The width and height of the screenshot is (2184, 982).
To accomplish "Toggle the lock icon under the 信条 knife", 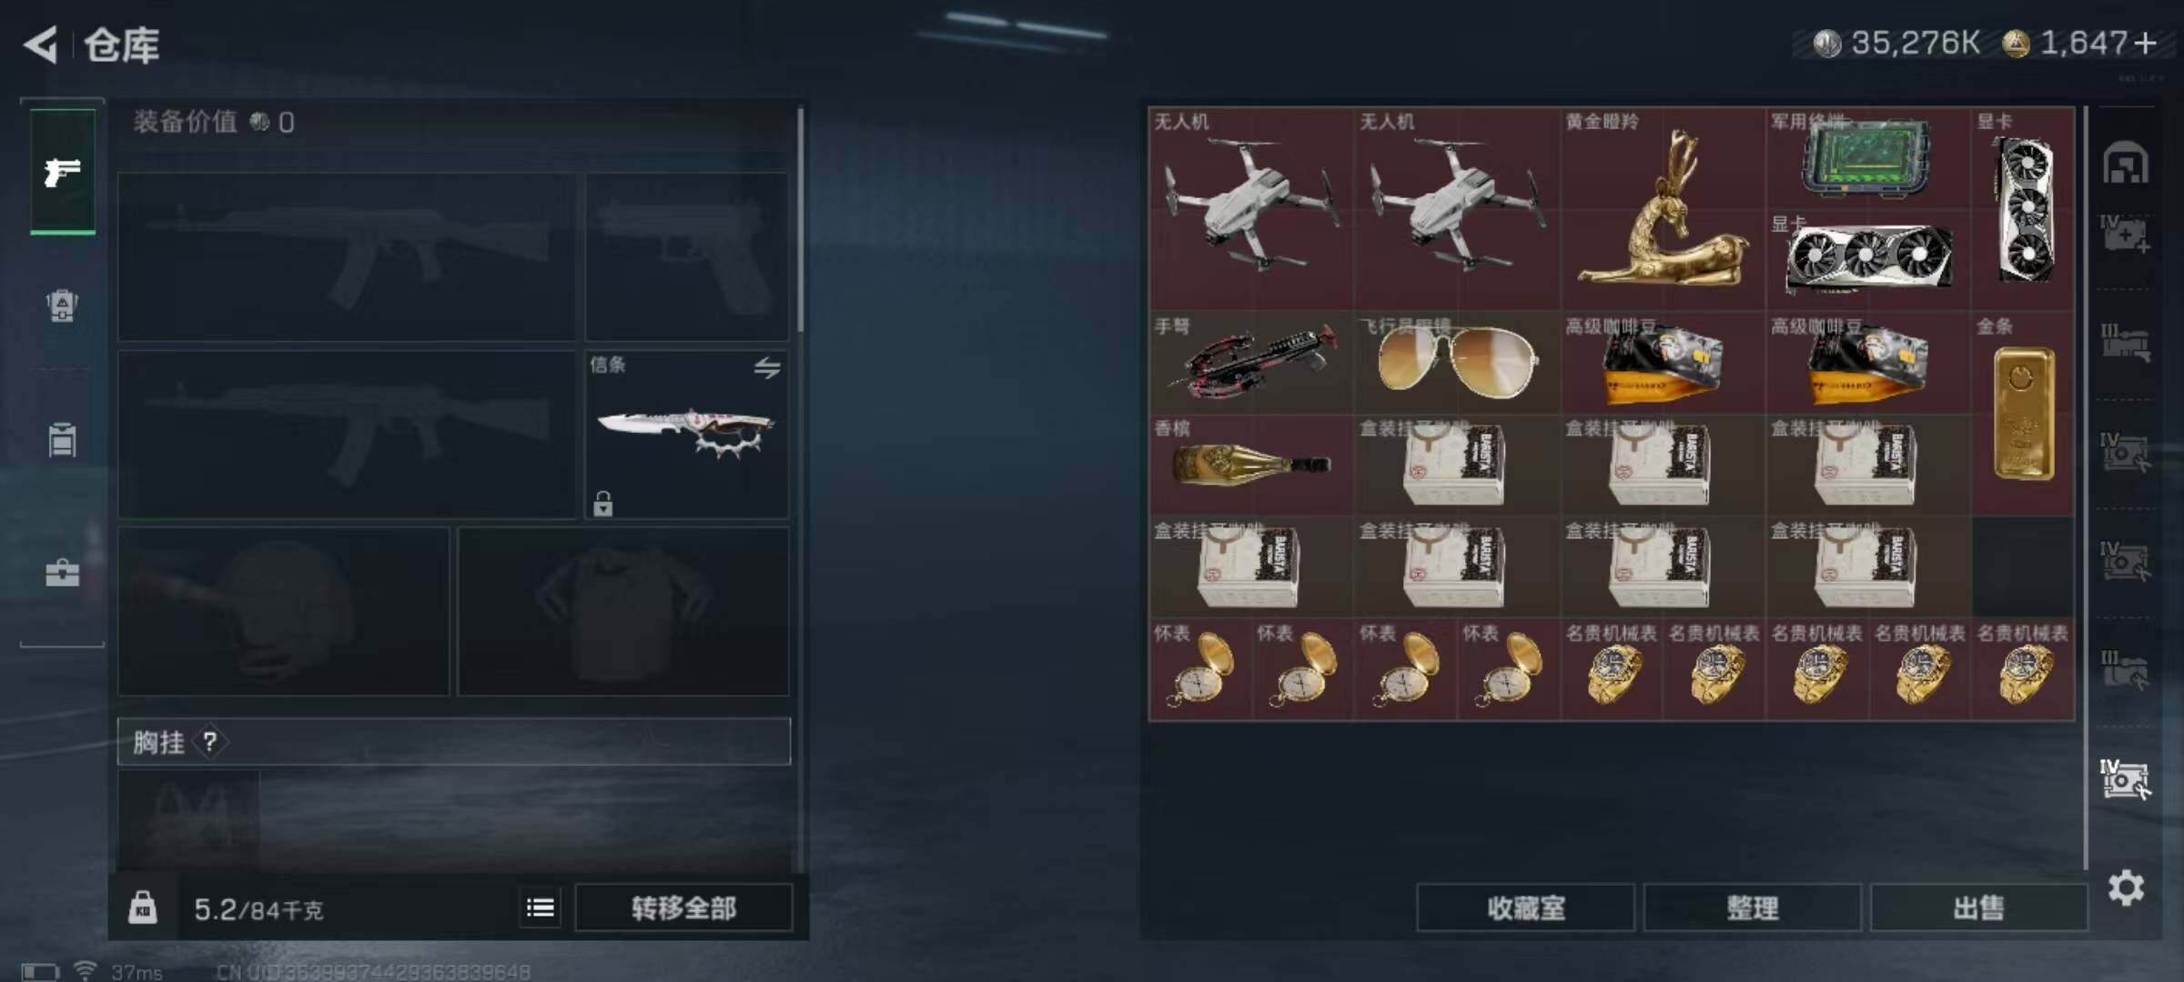I will tap(602, 503).
